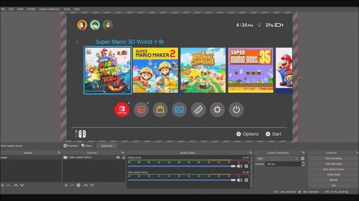Pop out the Scene Transitions dock panel
This screenshot has width=359, height=201.
tap(303, 152)
